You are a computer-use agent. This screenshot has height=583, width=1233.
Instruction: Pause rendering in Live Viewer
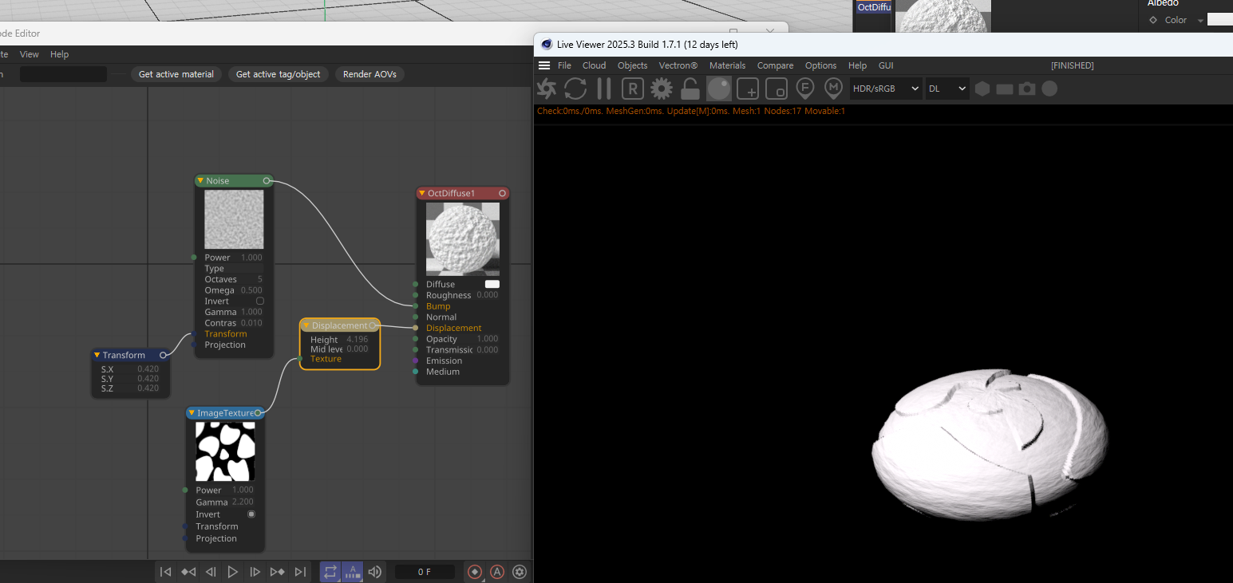point(604,89)
